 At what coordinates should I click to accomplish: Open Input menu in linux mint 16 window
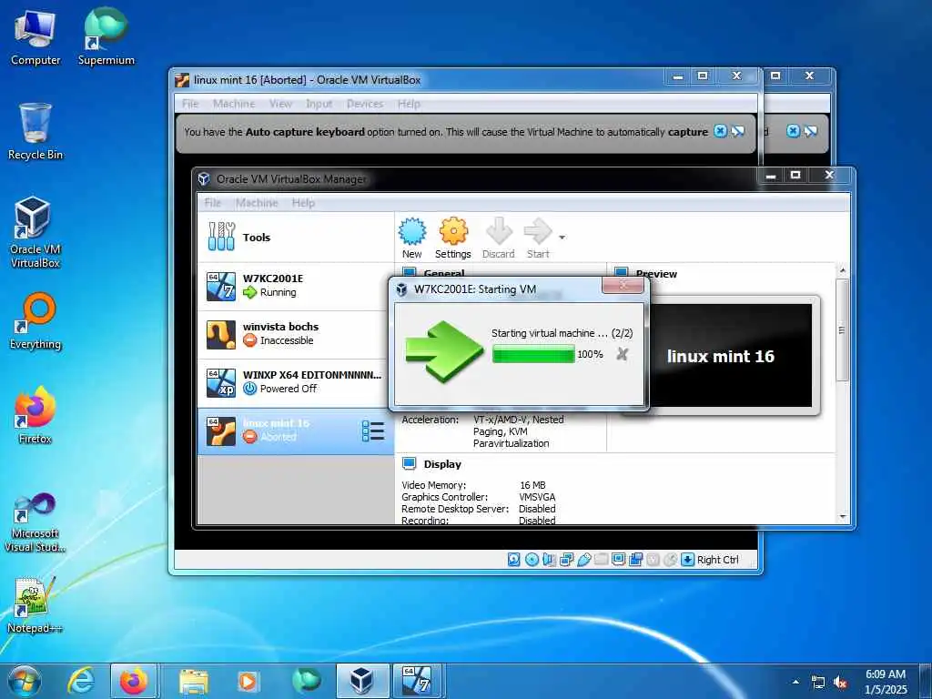coord(319,104)
